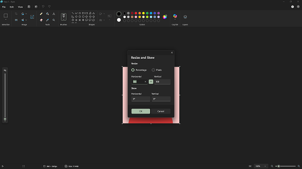
Task: Select Color 1 black primary swatch
Action: tap(119, 14)
